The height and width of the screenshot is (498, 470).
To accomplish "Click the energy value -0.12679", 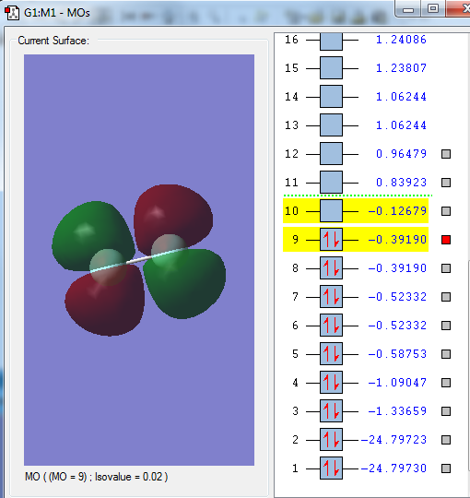I will [397, 211].
